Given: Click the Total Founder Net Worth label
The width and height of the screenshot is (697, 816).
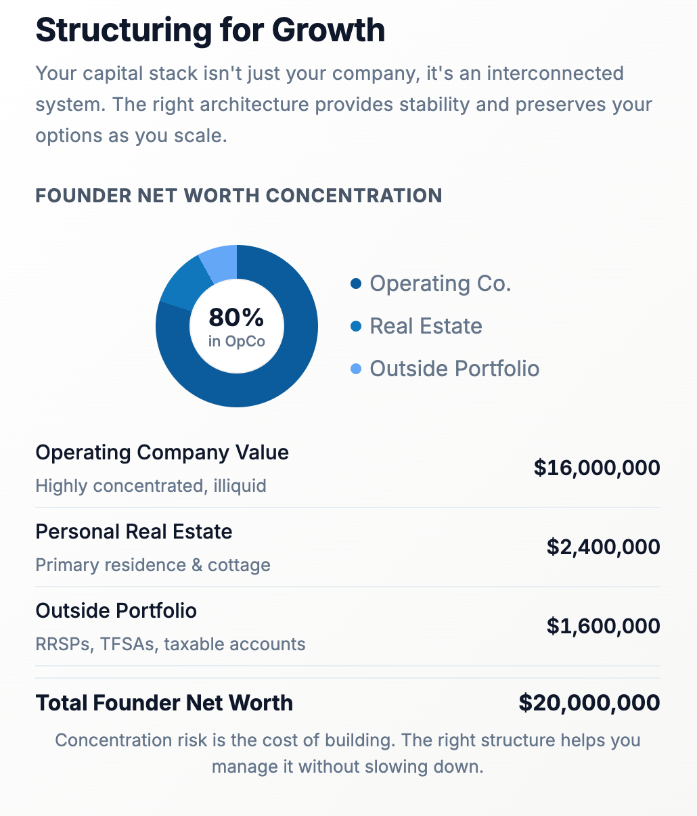Looking at the screenshot, I should point(164,703).
